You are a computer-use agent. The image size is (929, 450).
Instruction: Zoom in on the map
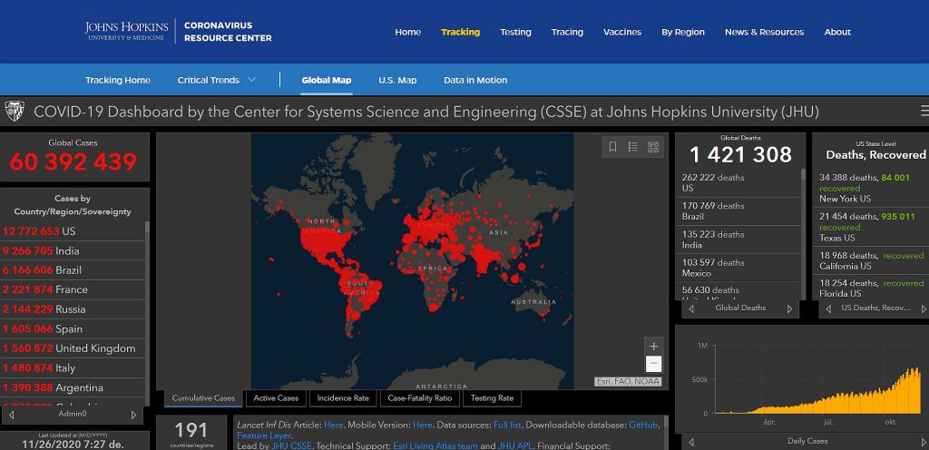click(x=653, y=347)
